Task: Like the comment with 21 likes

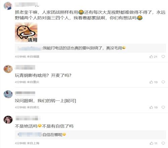Action: click(x=153, y=57)
